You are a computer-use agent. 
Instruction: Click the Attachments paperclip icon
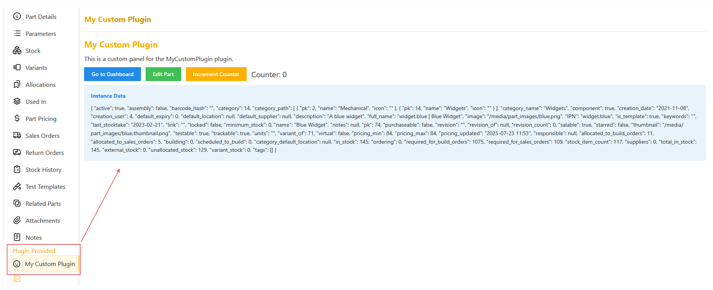[17, 220]
